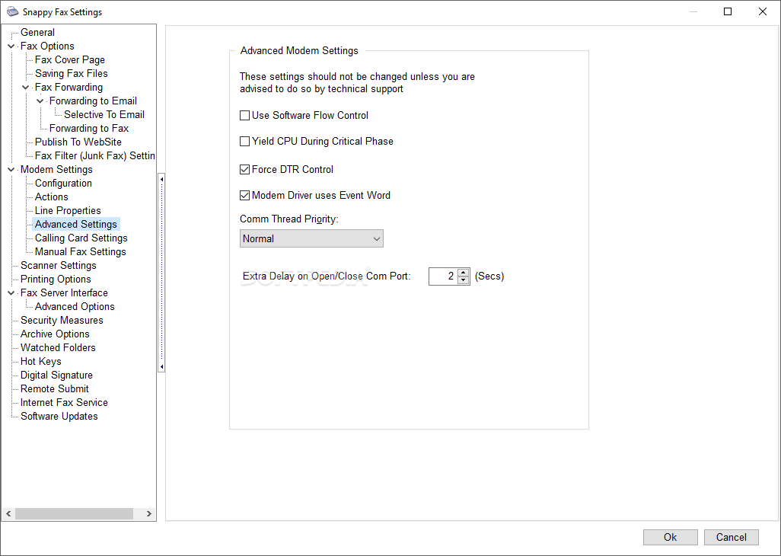
Task: Select the highlighted Advanced Settings item
Action: tap(75, 224)
